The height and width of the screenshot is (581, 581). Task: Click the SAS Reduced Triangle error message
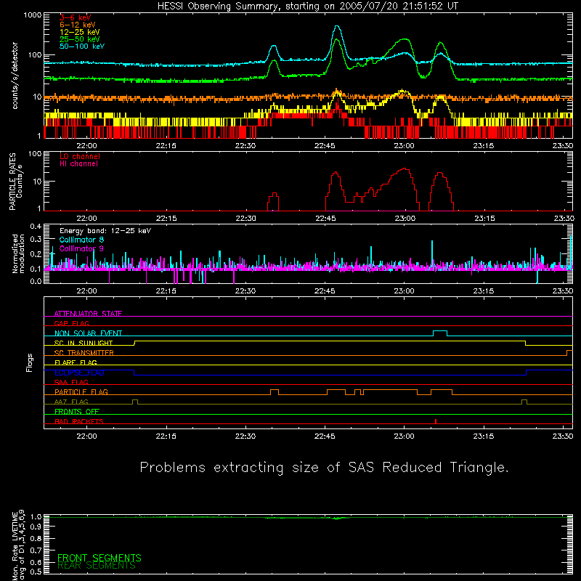coord(324,467)
